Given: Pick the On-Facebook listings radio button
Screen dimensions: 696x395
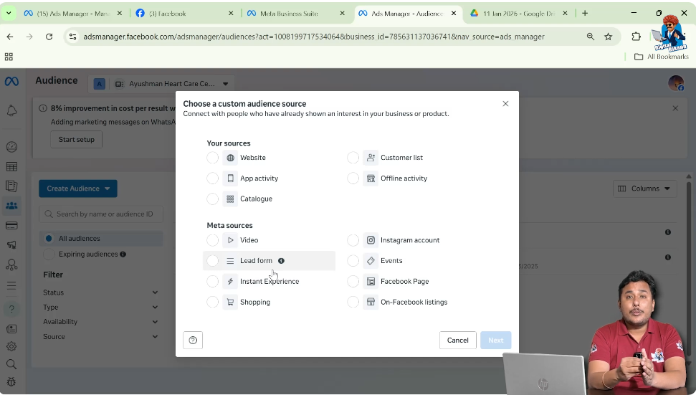Looking at the screenshot, I should pos(353,303).
